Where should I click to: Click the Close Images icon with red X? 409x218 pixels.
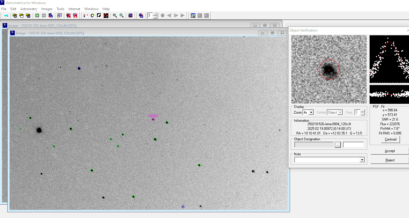[x=69, y=16]
